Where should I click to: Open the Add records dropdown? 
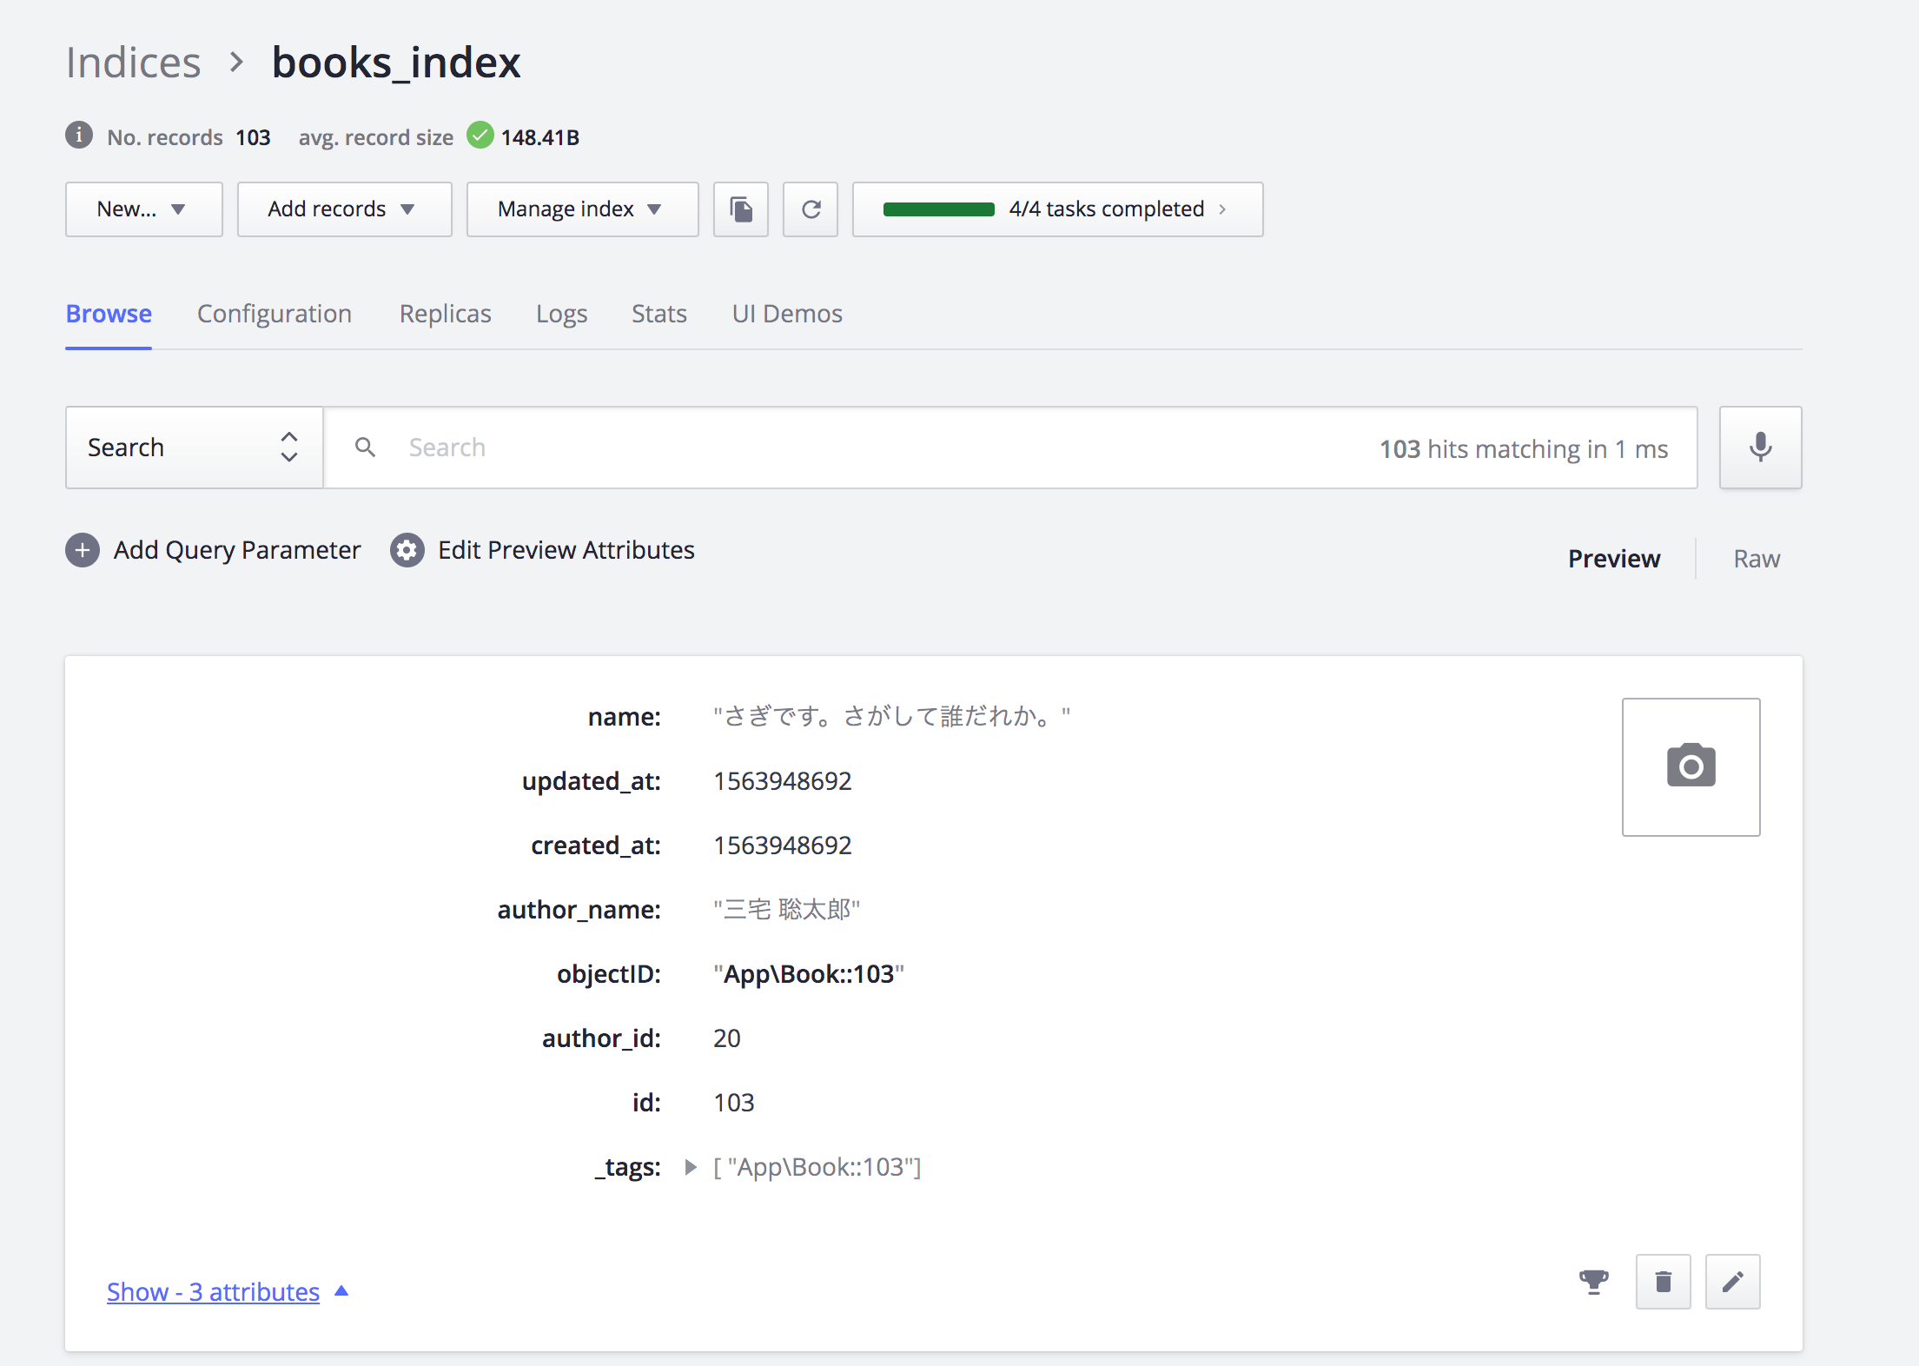[344, 209]
